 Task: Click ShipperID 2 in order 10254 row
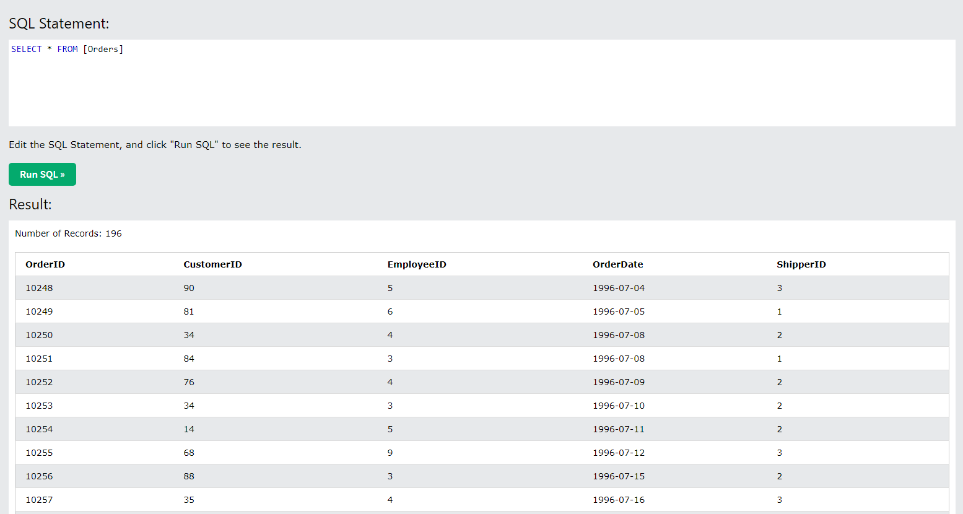pyautogui.click(x=780, y=429)
